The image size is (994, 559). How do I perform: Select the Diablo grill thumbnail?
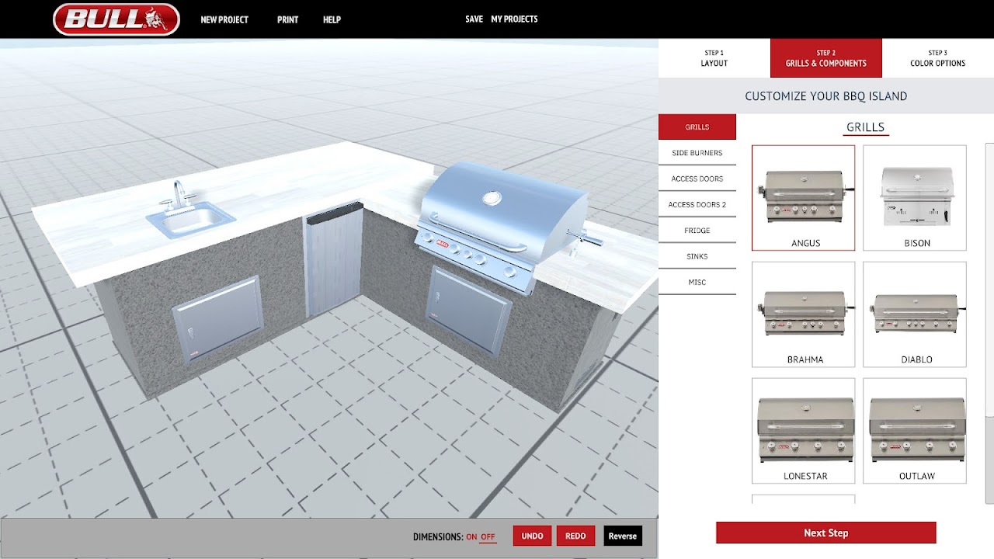click(x=914, y=314)
